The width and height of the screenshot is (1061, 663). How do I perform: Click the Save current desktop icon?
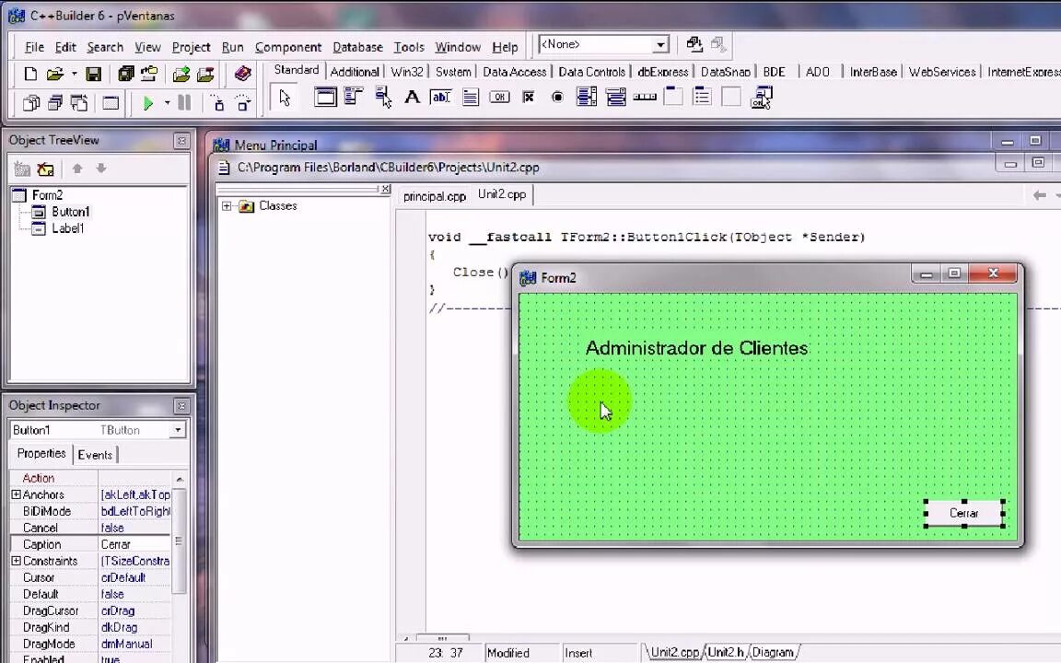[x=694, y=44]
